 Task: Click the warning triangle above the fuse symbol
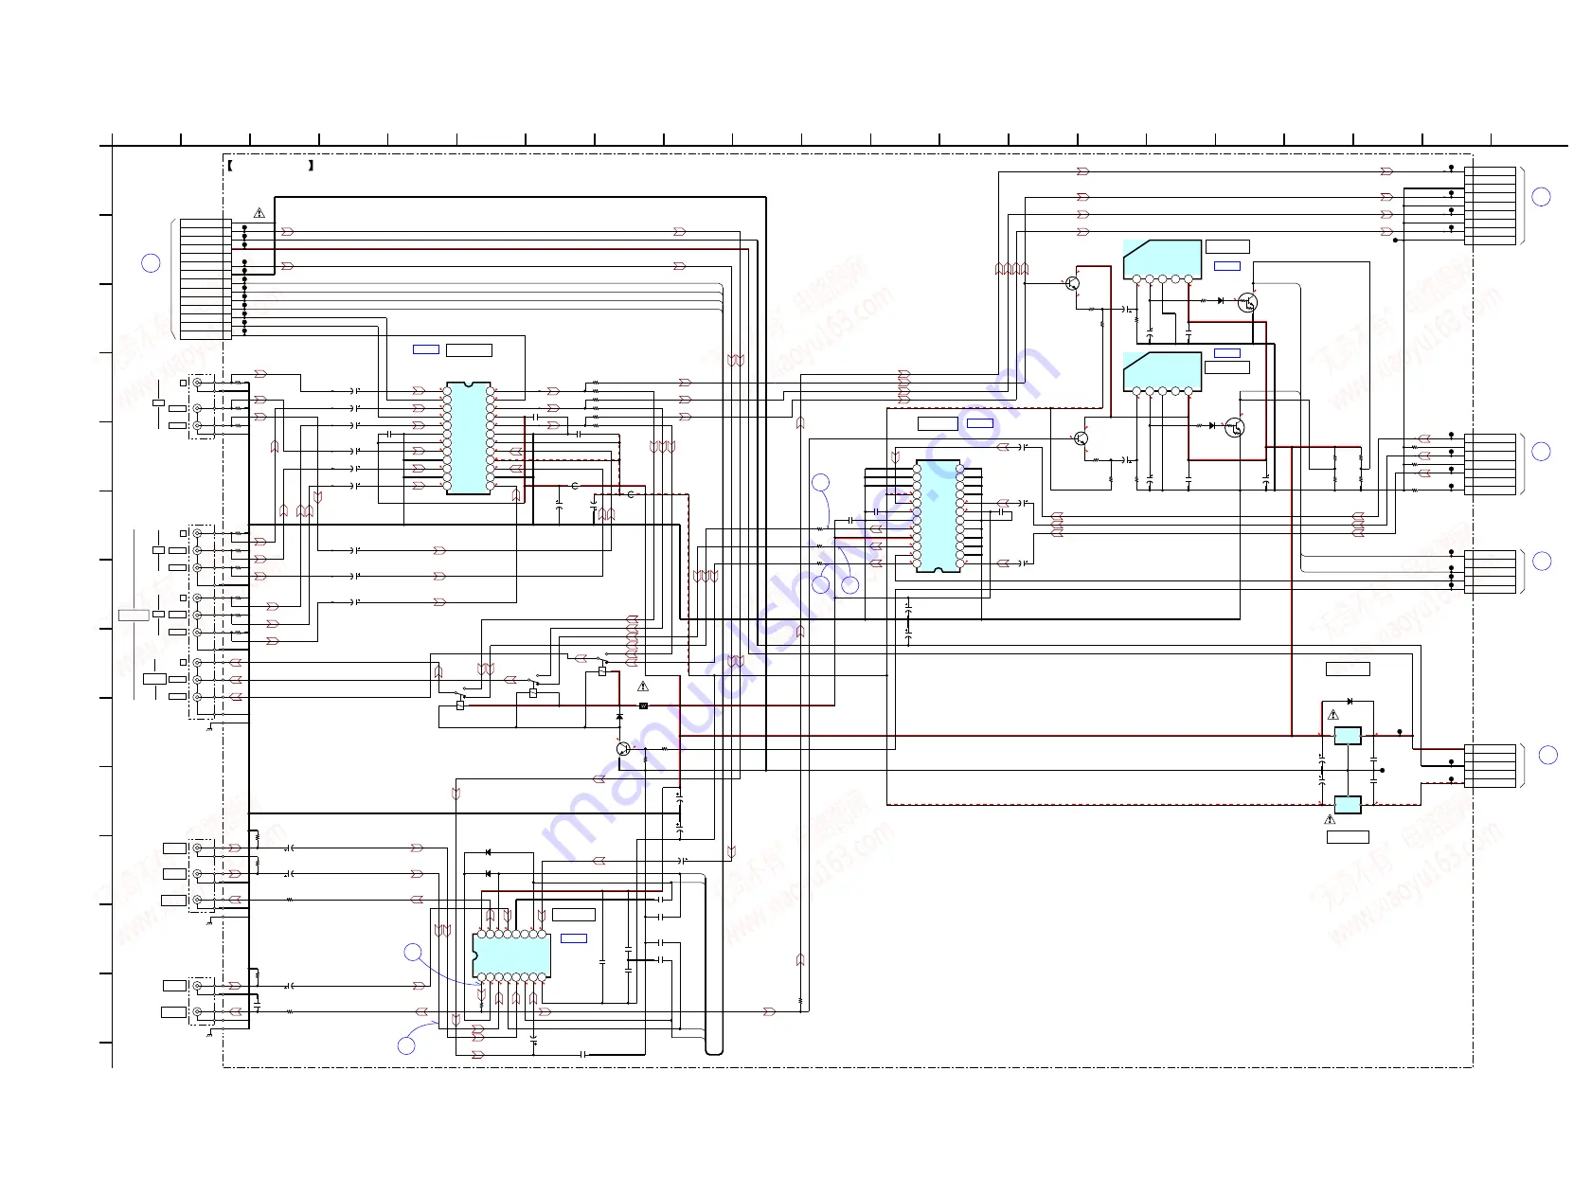coord(643,686)
